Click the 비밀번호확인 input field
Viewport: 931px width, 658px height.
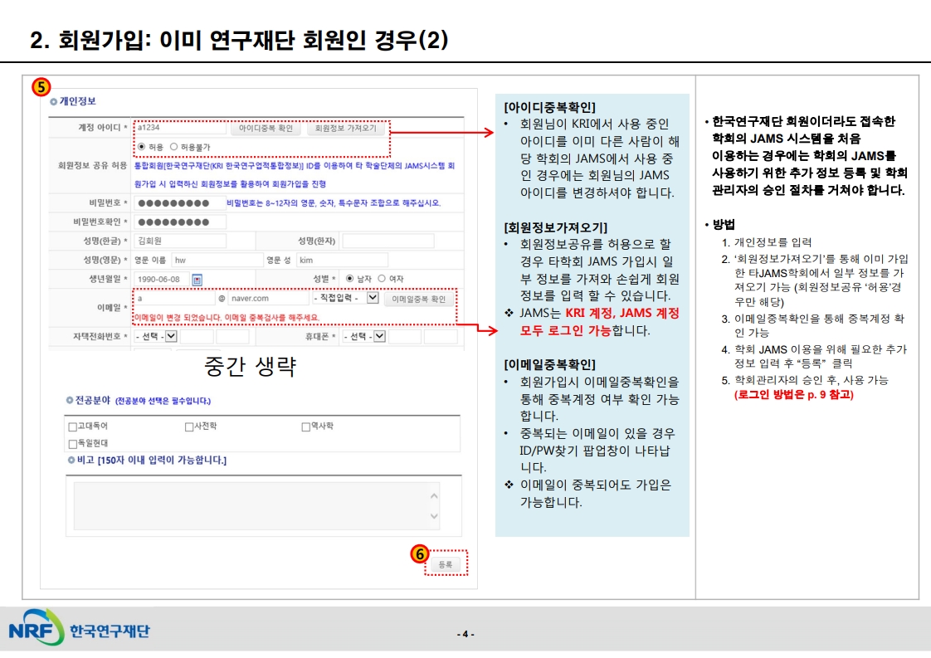(x=180, y=222)
